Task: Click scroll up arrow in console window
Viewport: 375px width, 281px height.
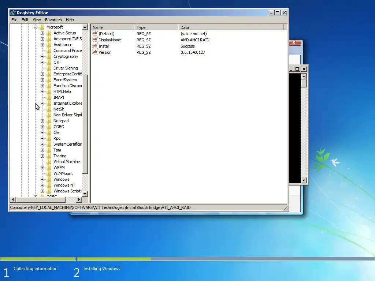Action: click(x=304, y=76)
